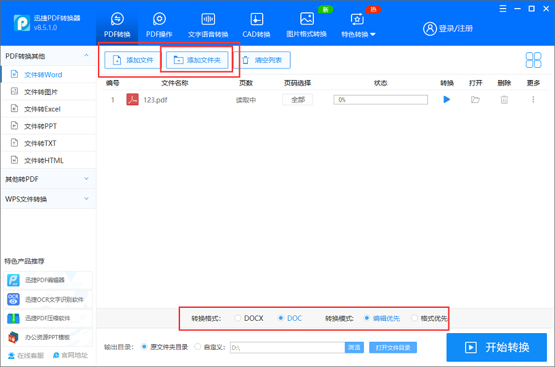The width and height of the screenshot is (555, 367).
Task: Click the 打开文件目录 button
Action: coord(393,347)
